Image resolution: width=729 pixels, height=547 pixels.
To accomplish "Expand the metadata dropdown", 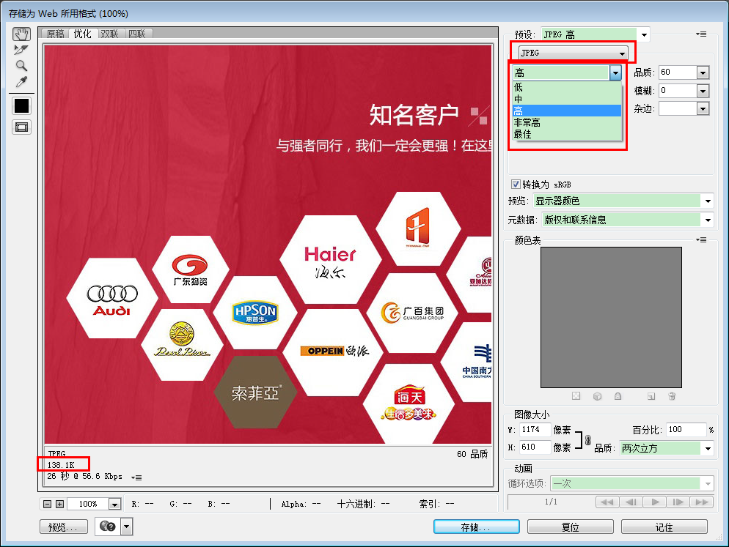I will (707, 220).
